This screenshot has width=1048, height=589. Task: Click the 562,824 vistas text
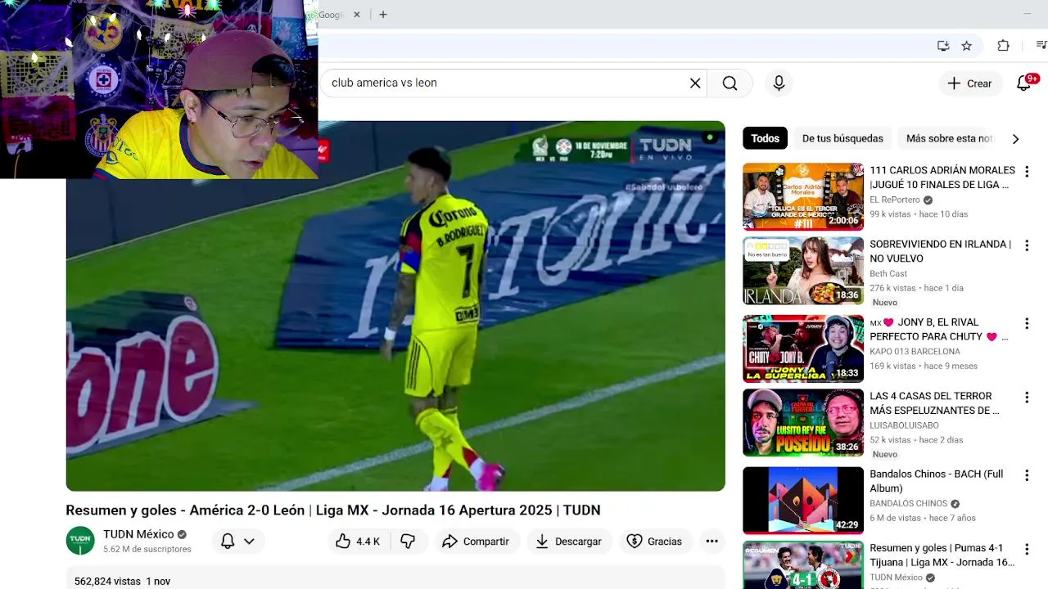[x=107, y=582]
